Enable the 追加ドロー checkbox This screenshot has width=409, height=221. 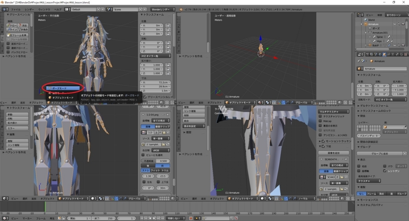(8, 44)
